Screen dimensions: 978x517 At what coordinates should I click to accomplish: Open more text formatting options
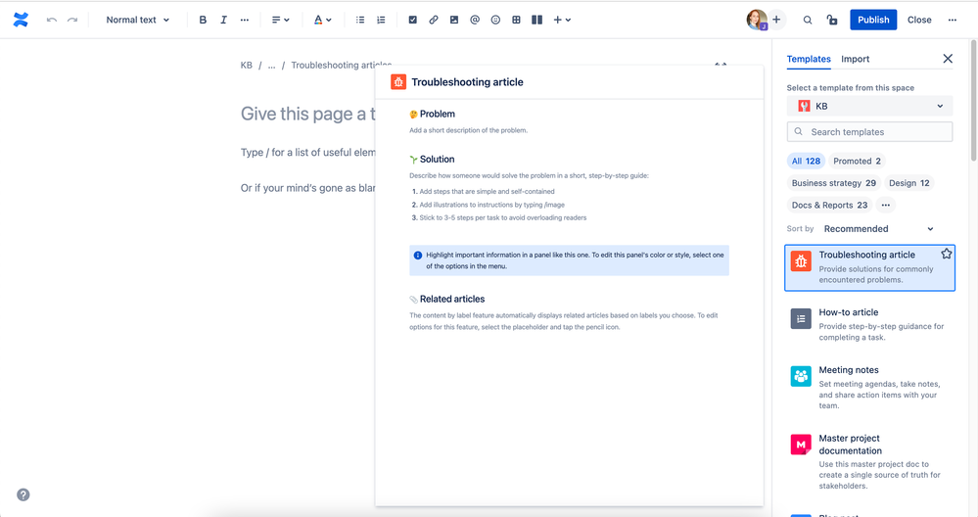[x=245, y=20]
